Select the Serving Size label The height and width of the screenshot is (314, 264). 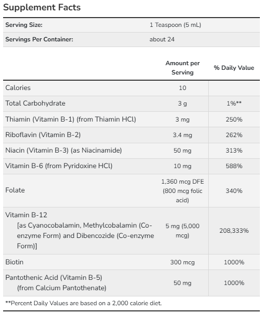tap(24, 25)
